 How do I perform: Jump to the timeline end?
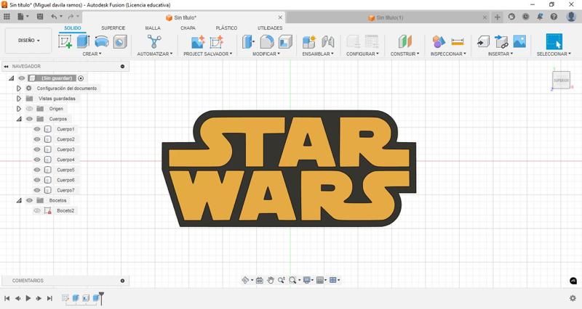coord(49,298)
